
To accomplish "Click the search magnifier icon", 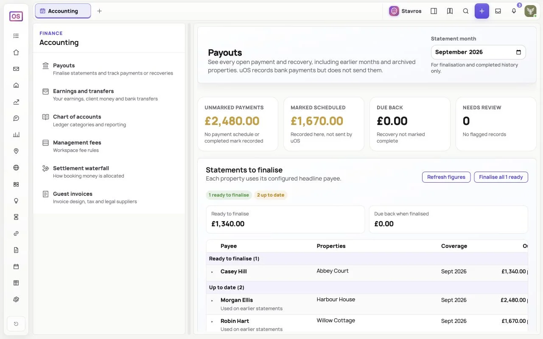I will point(466,11).
